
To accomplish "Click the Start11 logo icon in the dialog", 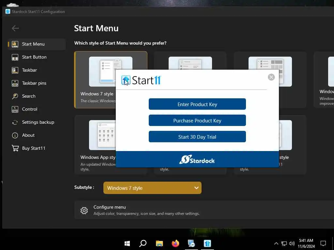I will tap(126, 80).
